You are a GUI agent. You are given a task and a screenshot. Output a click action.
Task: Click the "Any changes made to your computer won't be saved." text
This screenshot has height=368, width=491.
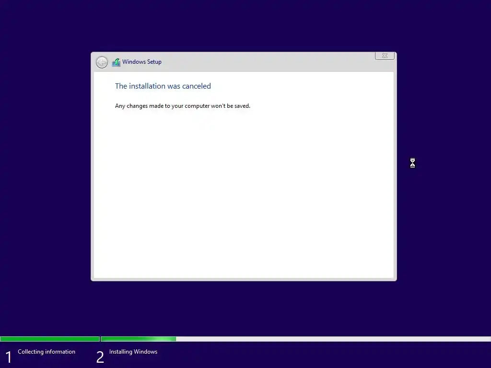pos(183,106)
